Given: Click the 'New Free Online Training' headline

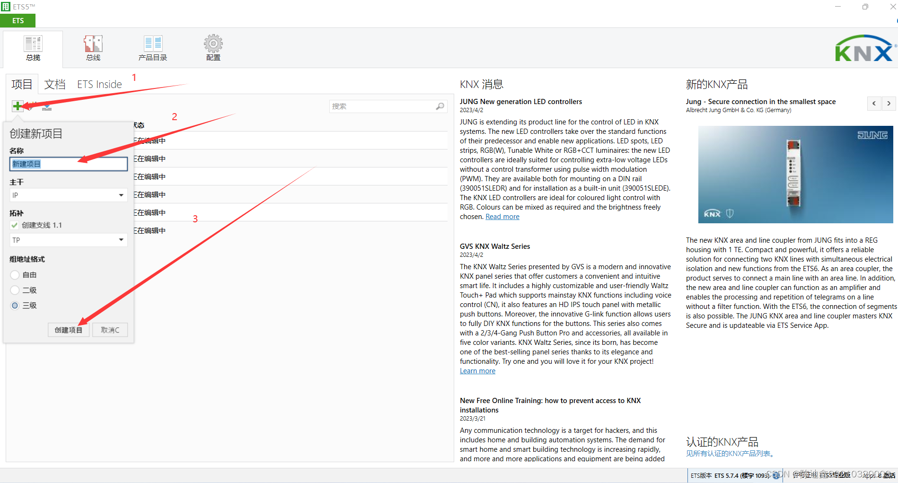Looking at the screenshot, I should tap(550, 405).
